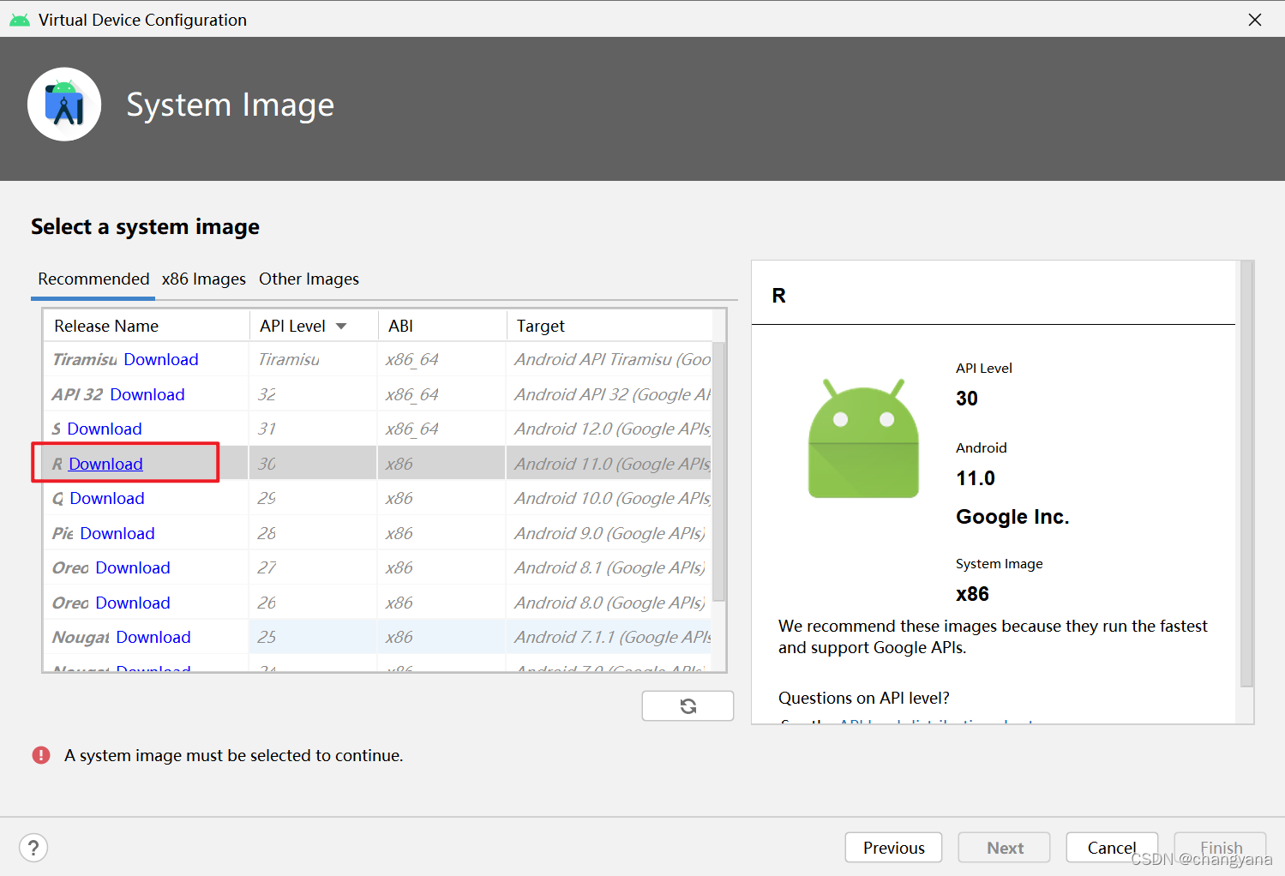Screen dimensions: 1285x876
Task: Click the Android icon in title bar
Action: [19, 20]
